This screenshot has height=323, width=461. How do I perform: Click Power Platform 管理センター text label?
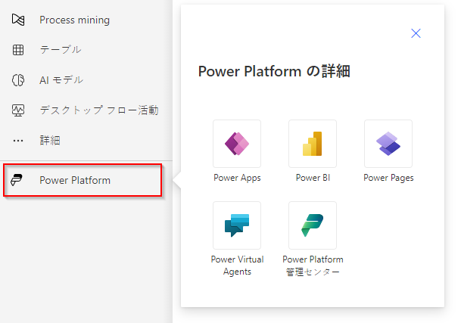click(x=313, y=266)
